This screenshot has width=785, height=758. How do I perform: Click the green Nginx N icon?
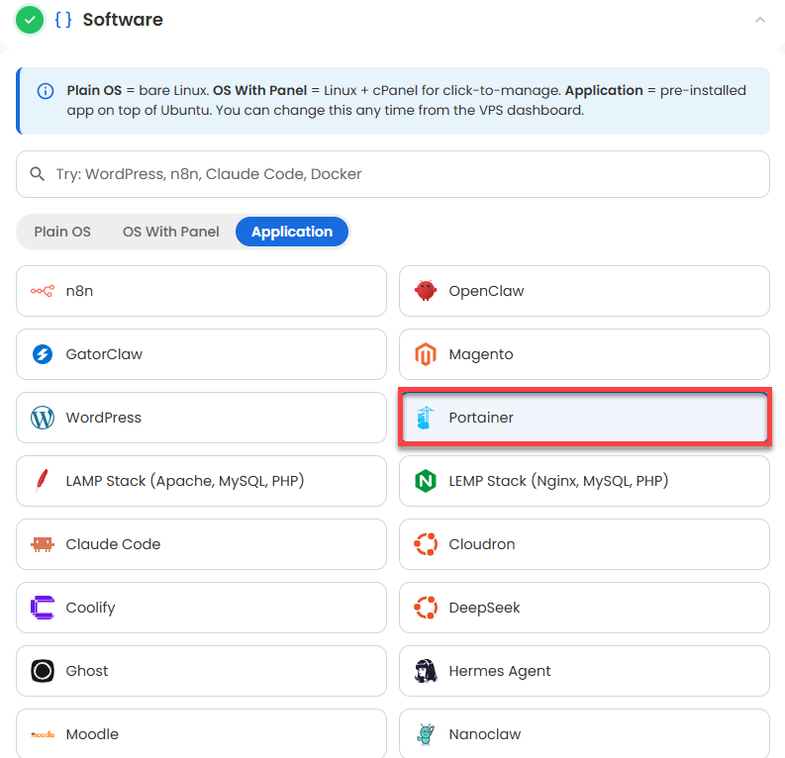pos(426,481)
